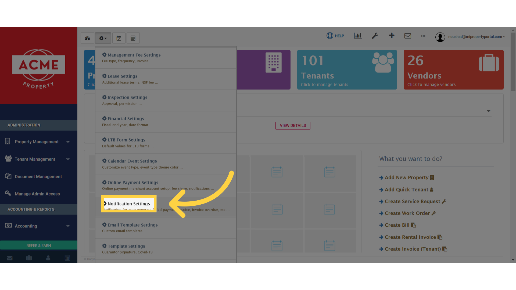Viewport: 516px width, 290px height.
Task: Click Create Service Request quick link
Action: 413,201
